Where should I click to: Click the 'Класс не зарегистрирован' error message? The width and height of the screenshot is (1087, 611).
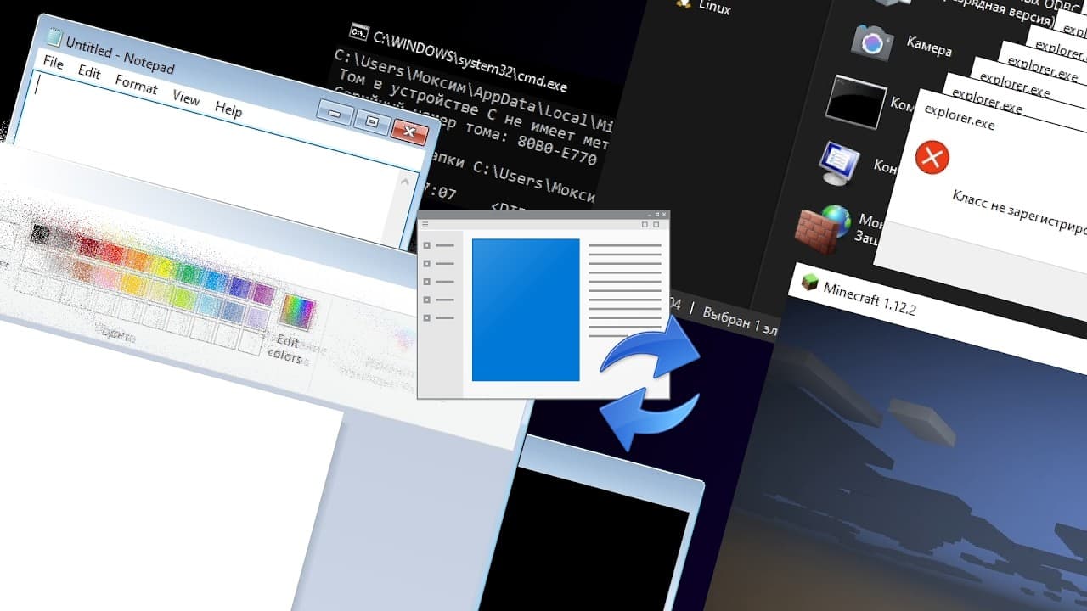pos(1020,213)
